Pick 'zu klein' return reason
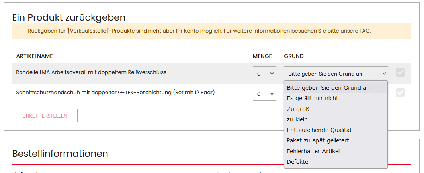The height and width of the screenshot is (173, 424). coord(336,119)
